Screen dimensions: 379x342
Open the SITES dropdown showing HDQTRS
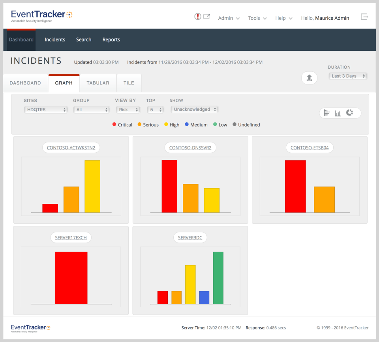pos(46,109)
